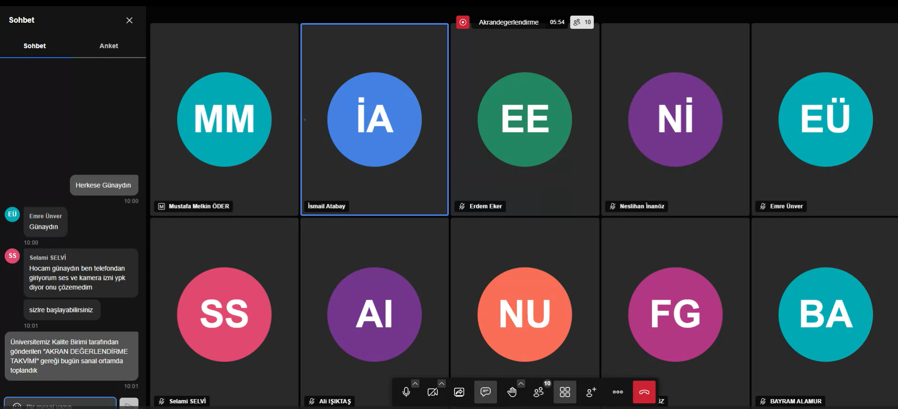Screen dimensions: 898x409
Task: Click the muted mic icon by Erdem Eker
Action: [x=462, y=207]
